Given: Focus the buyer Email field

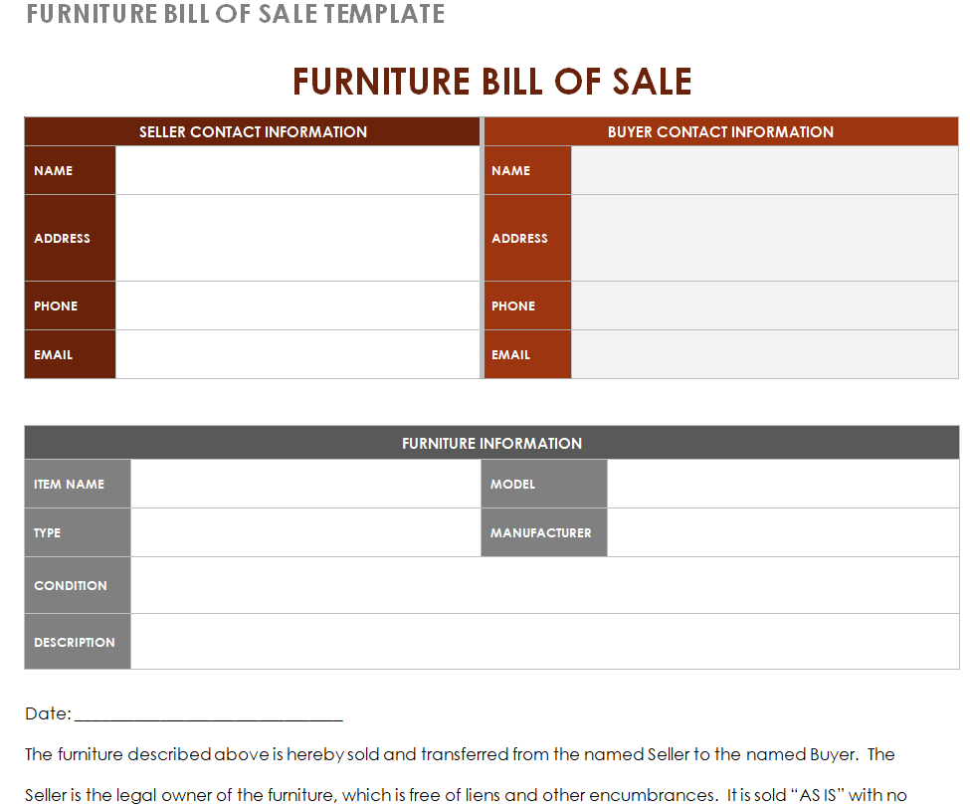Looking at the screenshot, I should [764, 354].
